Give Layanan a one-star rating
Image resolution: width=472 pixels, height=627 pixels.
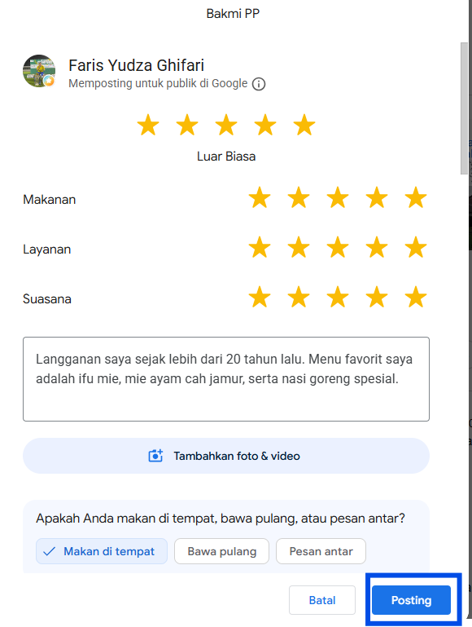coord(260,247)
